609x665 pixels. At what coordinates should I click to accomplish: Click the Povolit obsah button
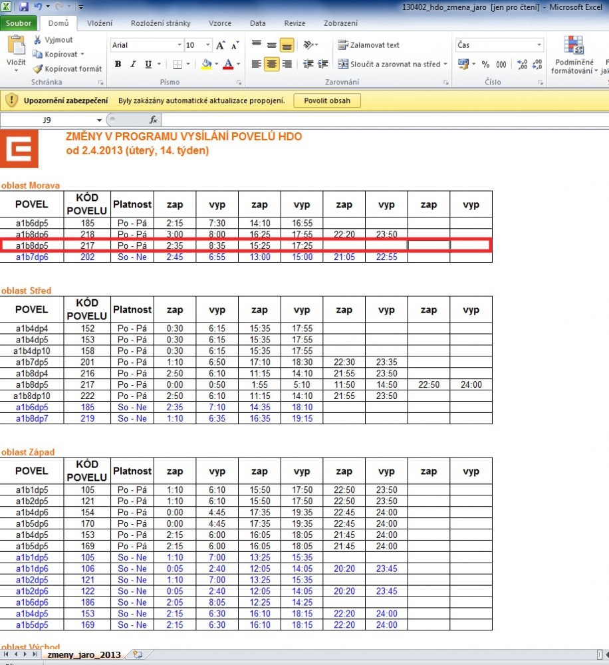pyautogui.click(x=327, y=100)
